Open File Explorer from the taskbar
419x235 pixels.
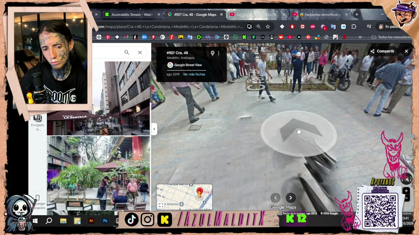click(x=63, y=221)
